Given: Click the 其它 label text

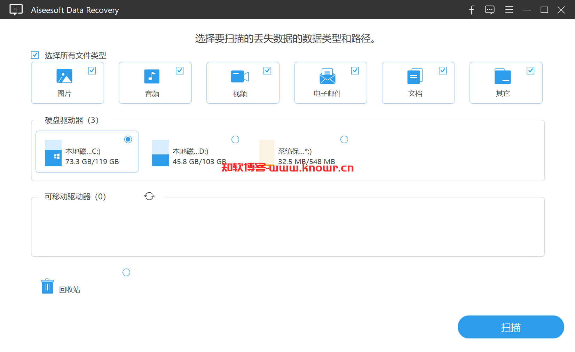Looking at the screenshot, I should [x=503, y=94].
